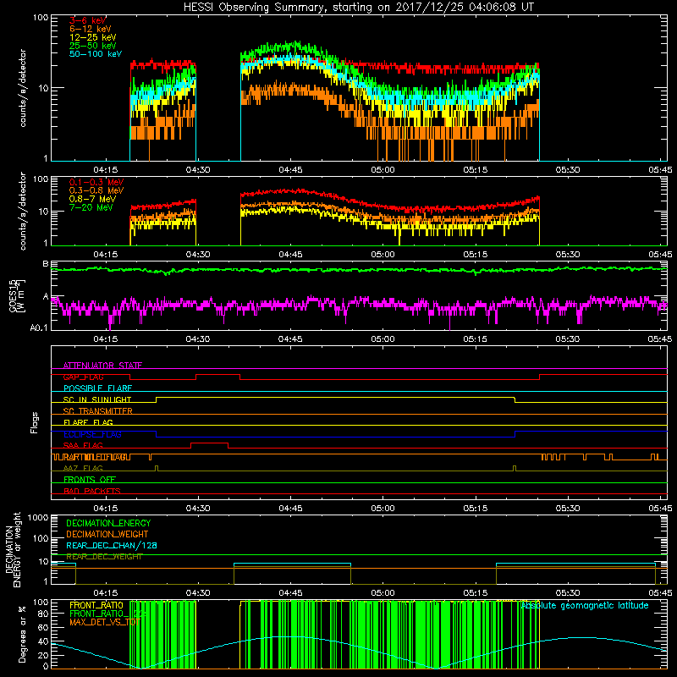Select the ATTENUATOR_STATE flag label

click(x=102, y=366)
